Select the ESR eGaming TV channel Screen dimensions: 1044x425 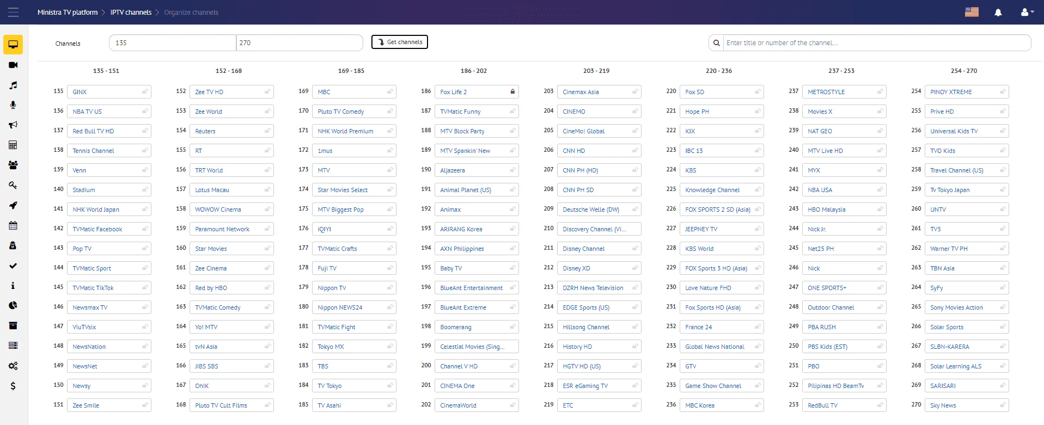[599, 386]
